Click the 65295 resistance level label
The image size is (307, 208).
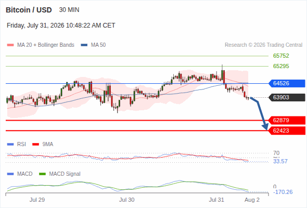pyautogui.click(x=281, y=67)
